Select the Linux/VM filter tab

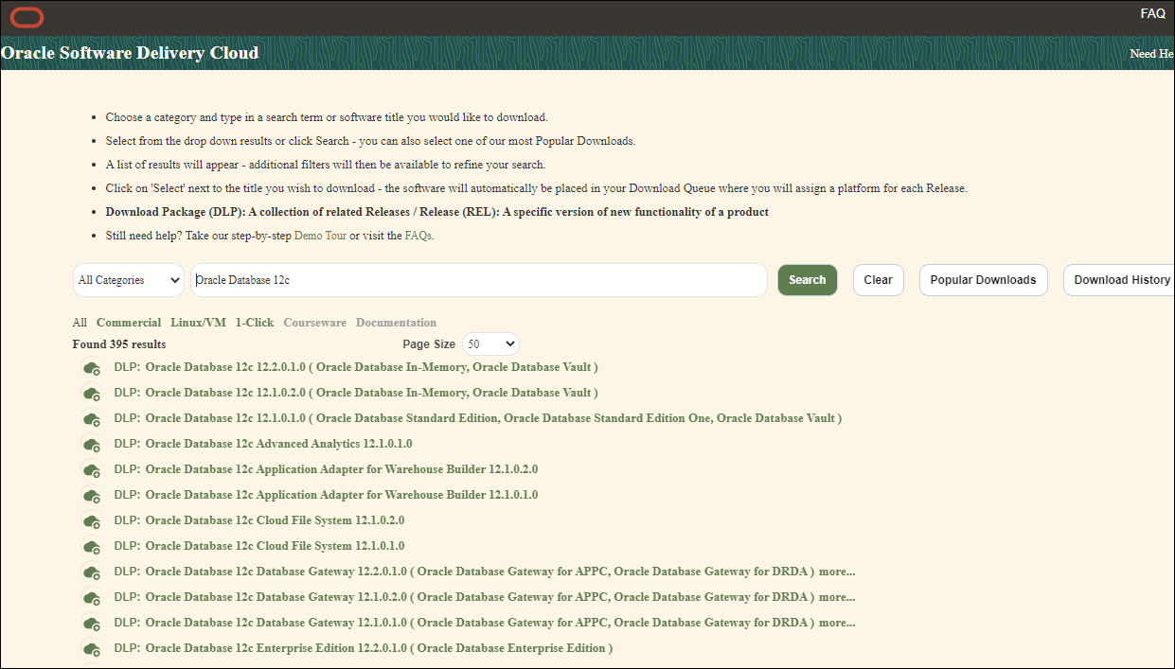point(198,323)
